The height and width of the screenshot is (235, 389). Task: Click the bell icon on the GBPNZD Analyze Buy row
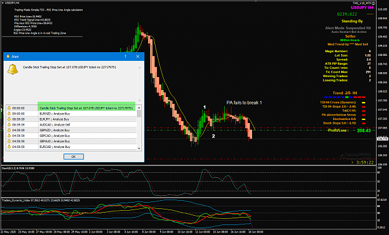9,130
